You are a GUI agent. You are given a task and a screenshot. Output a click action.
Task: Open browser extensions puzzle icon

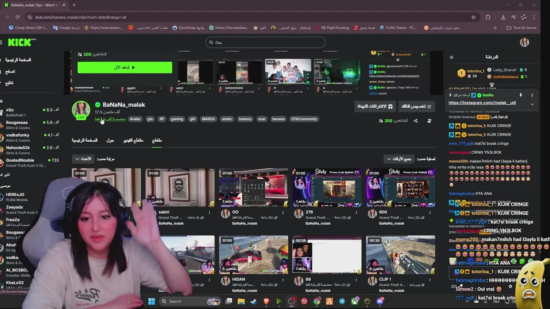pyautogui.click(x=488, y=17)
